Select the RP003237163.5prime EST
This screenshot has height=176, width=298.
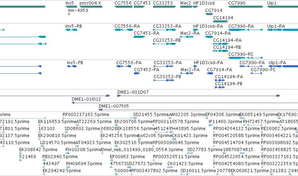tap(98, 118)
